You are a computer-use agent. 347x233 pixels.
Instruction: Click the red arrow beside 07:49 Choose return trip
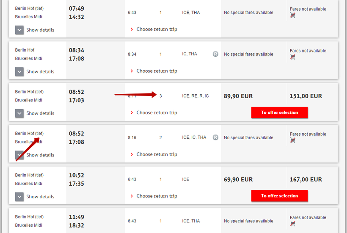click(132, 30)
